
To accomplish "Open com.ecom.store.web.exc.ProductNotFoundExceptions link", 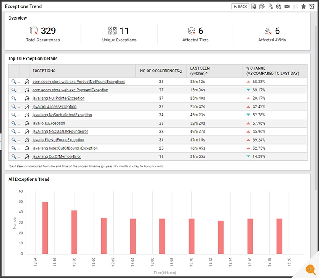I will [x=79, y=82].
